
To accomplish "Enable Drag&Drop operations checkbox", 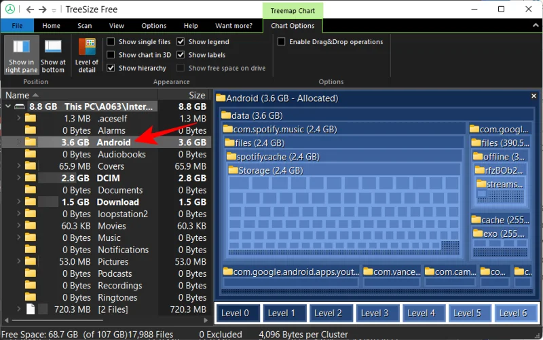I will coord(282,41).
